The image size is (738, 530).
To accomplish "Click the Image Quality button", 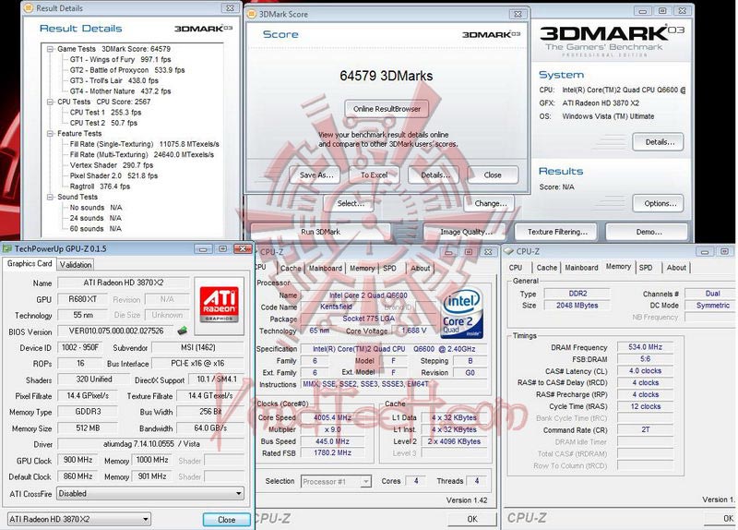I will click(x=466, y=232).
